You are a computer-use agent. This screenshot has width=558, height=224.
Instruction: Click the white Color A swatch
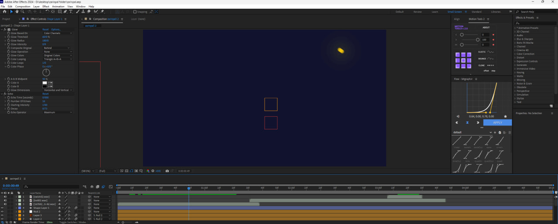(x=44, y=83)
